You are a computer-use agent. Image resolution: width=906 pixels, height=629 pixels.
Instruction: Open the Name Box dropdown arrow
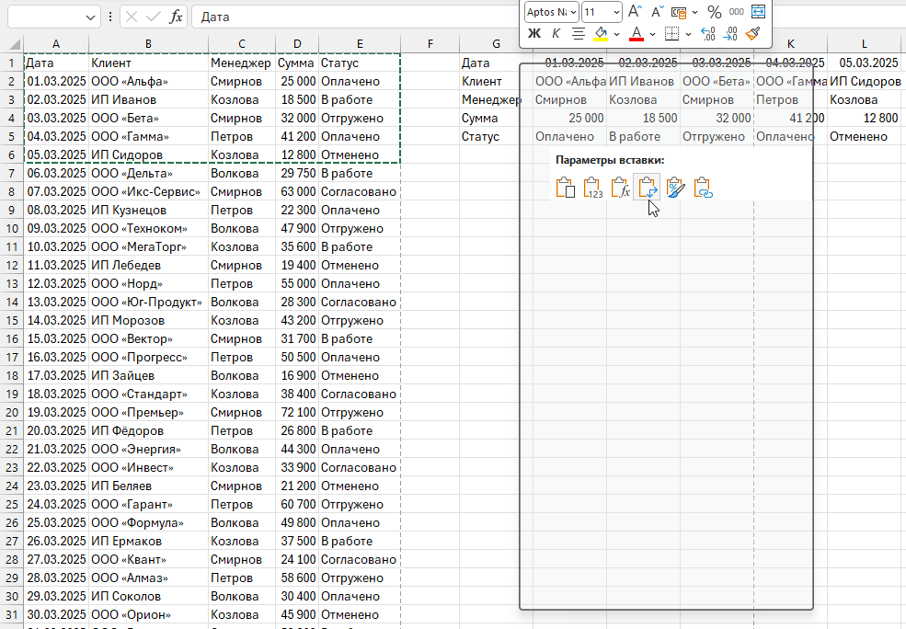pos(90,17)
